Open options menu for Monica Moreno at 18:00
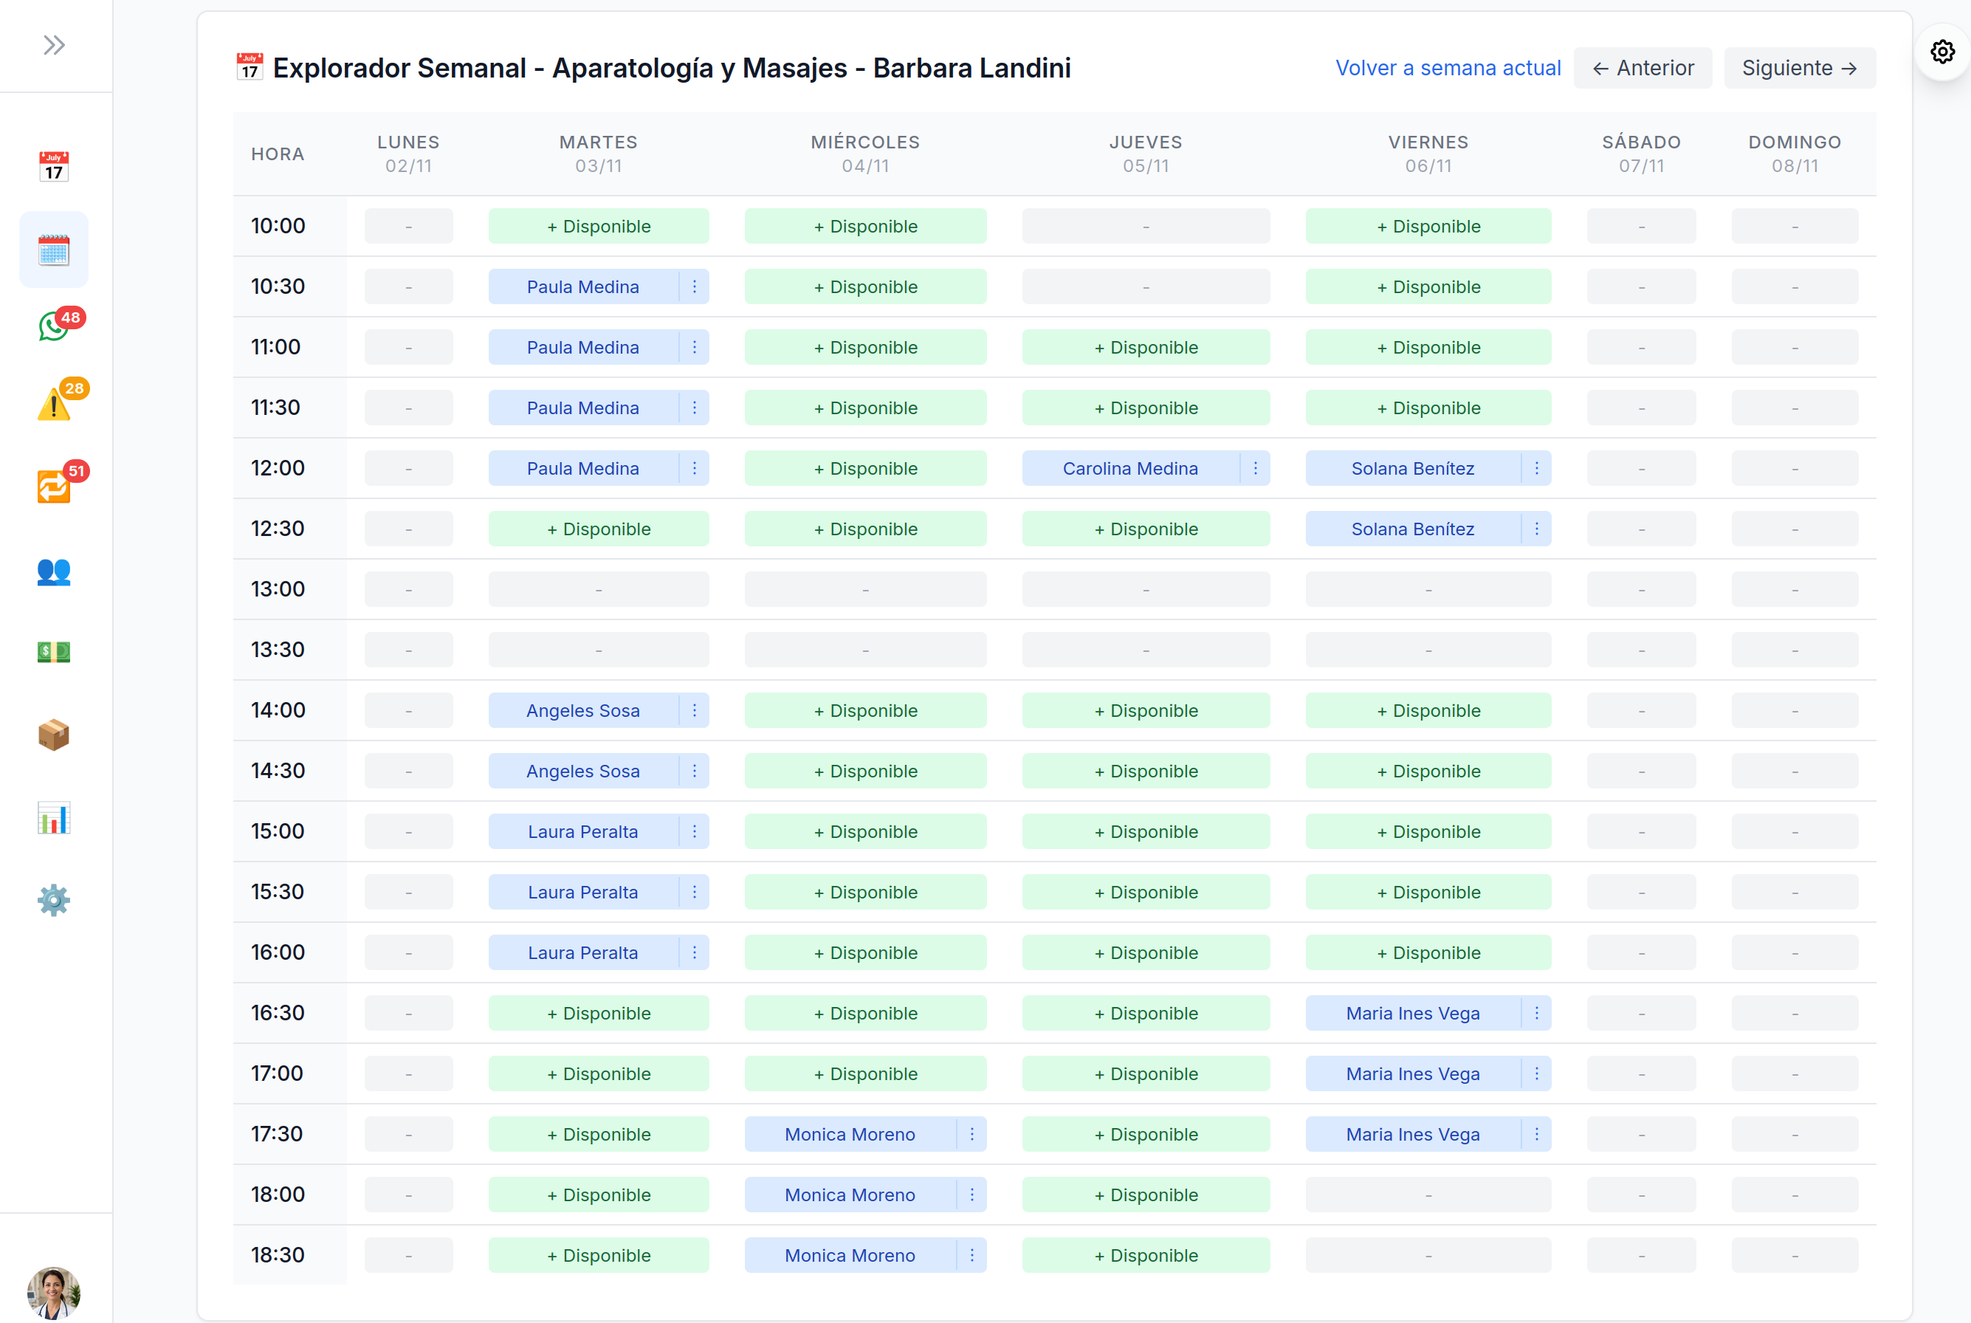Screen dimensions: 1971x1323 coord(972,1195)
